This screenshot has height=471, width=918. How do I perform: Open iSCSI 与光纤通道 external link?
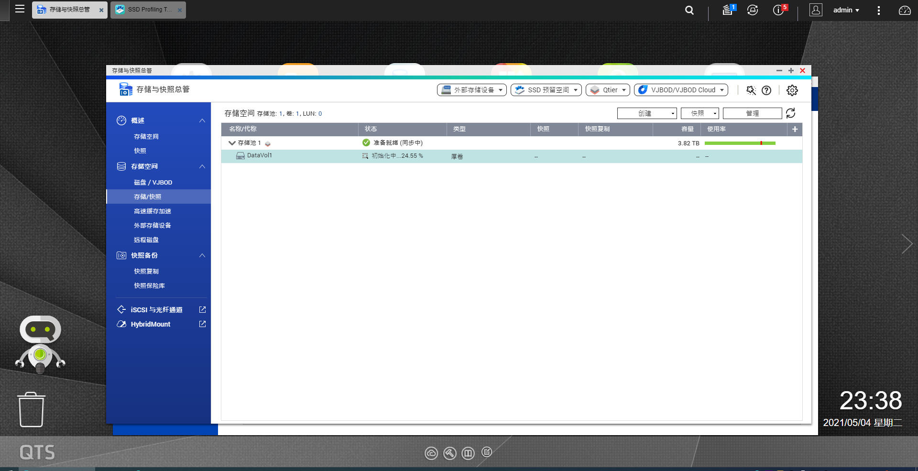[156, 310]
